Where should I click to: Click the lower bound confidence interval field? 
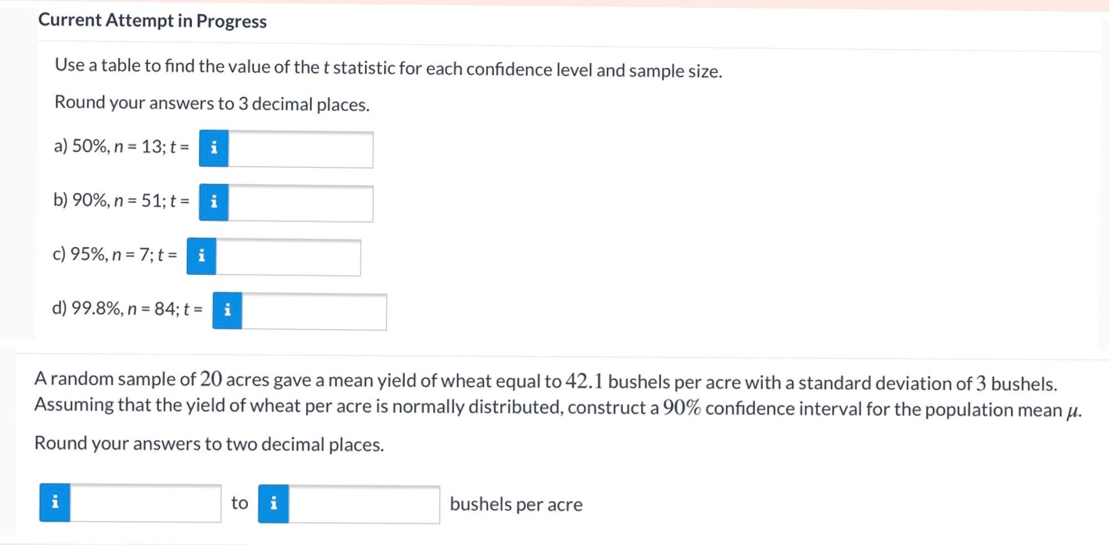click(145, 503)
